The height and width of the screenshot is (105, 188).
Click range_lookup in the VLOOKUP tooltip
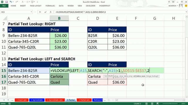(152, 76)
